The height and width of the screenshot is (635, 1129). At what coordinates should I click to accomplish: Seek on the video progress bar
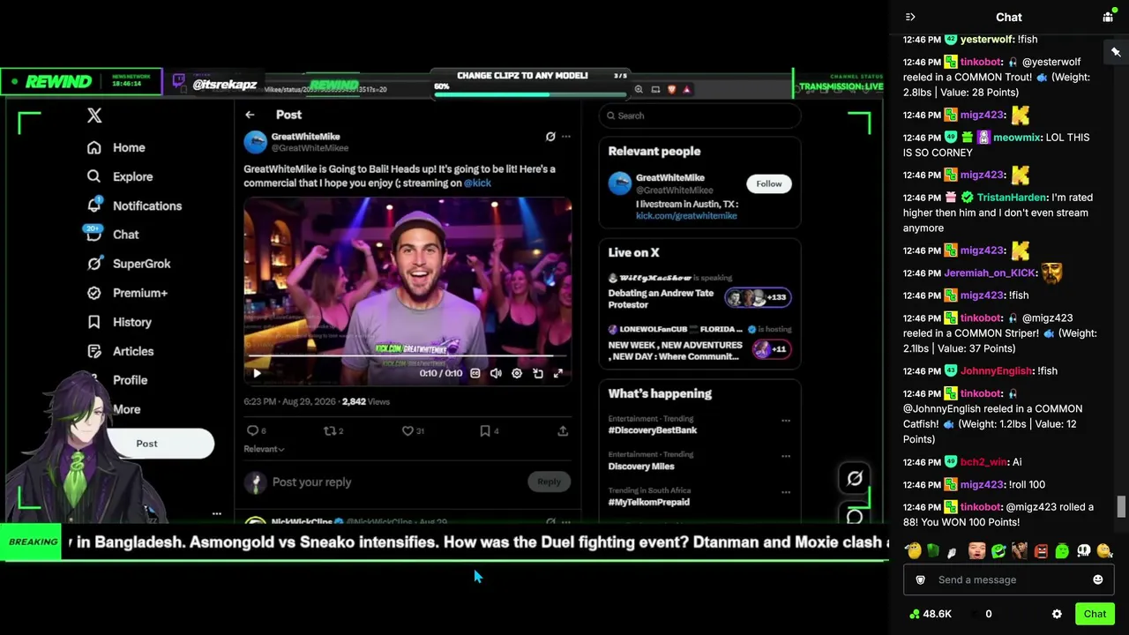(x=407, y=356)
